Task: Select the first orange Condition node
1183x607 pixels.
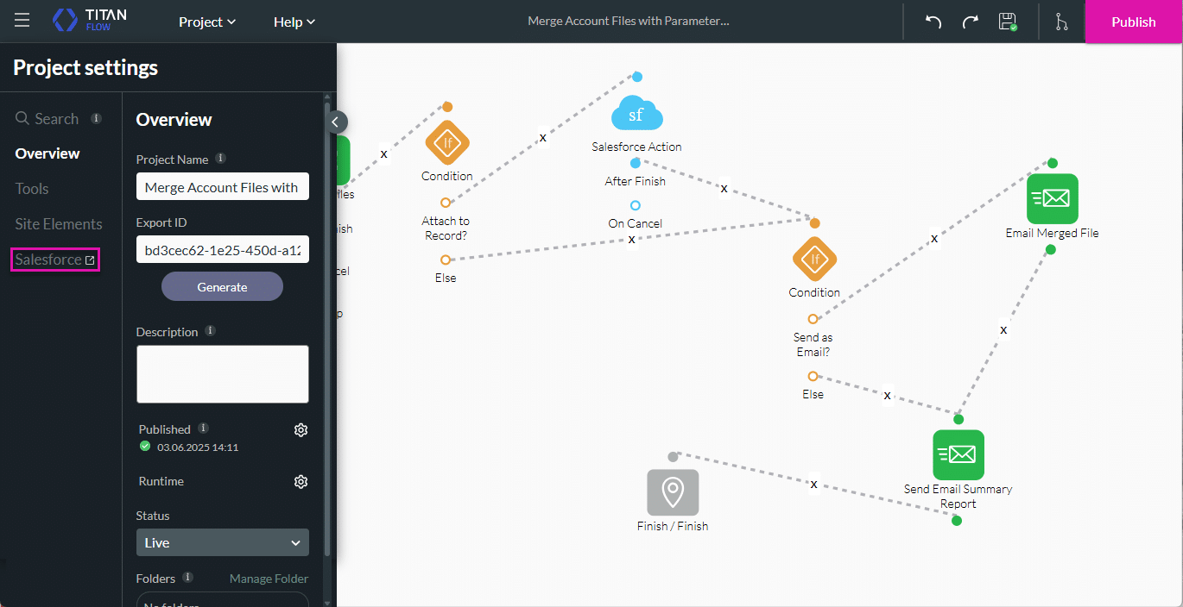Action: point(447,142)
